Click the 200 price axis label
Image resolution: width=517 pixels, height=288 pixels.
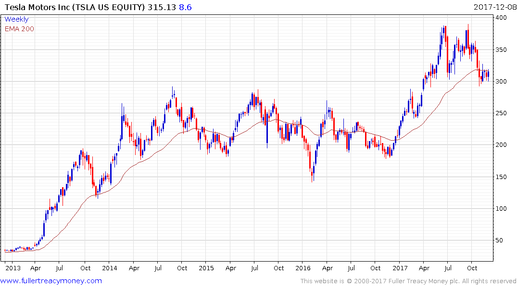[501, 145]
